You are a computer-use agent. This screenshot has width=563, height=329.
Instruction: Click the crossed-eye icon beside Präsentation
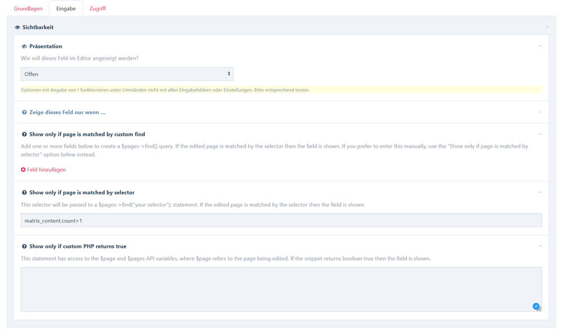click(25, 46)
